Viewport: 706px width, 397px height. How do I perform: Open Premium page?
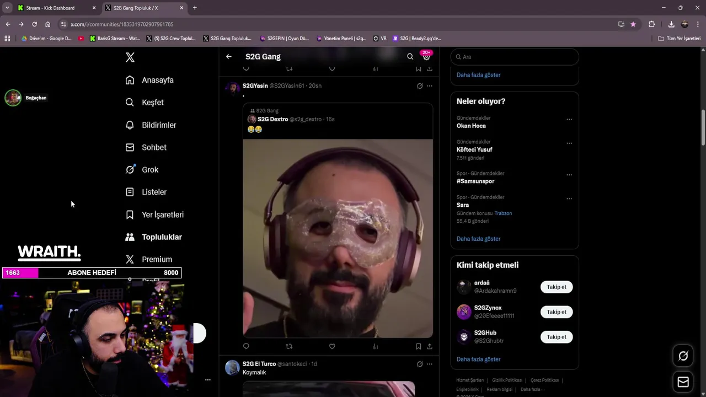pos(148,259)
